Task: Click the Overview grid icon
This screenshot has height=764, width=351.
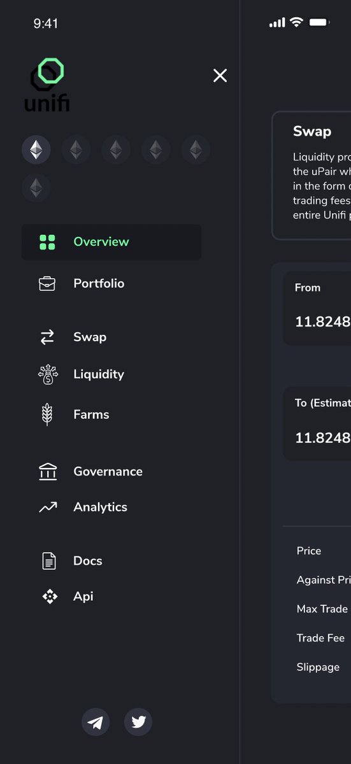Action: [47, 242]
